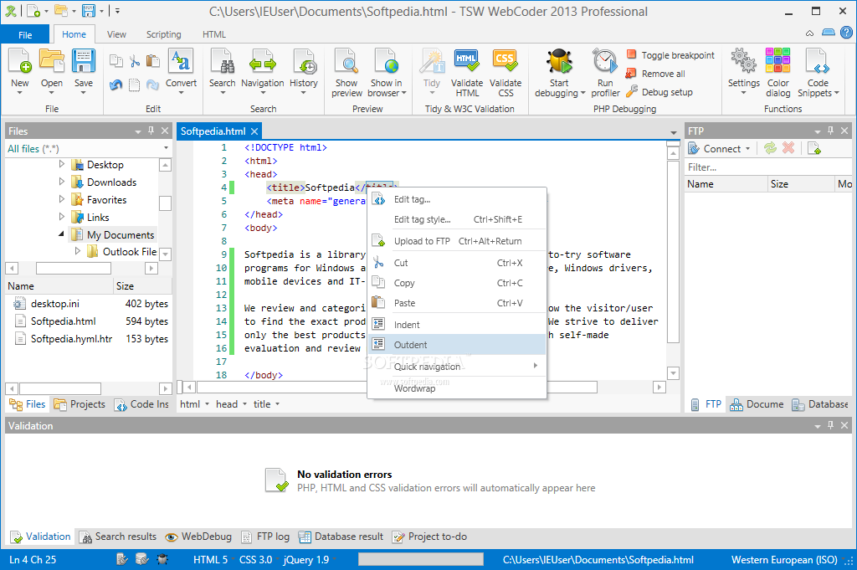Switch to Search results tab

coord(118,537)
